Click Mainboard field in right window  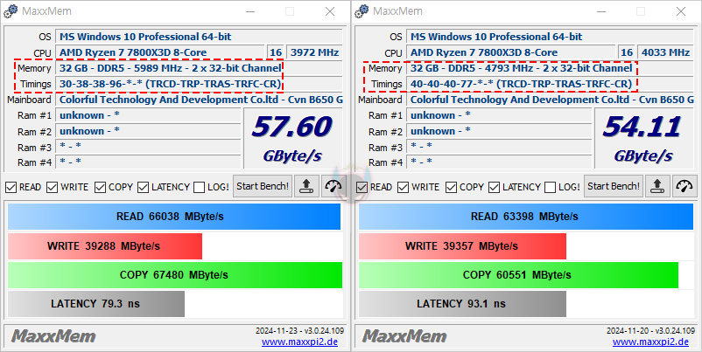pyautogui.click(x=550, y=100)
